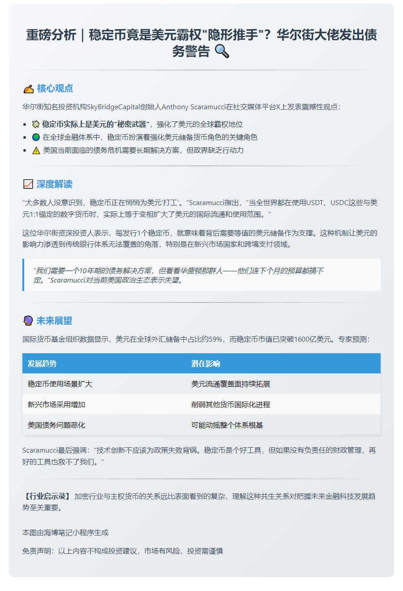Screen dimensions: 403x591
Task: Click the bold 【行业启示录】 label
Action: coord(47,496)
